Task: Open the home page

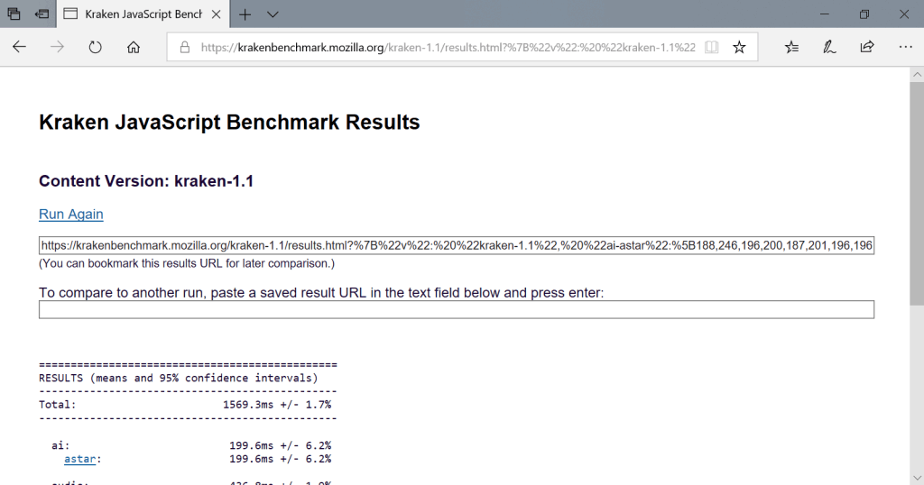Action: tap(134, 47)
